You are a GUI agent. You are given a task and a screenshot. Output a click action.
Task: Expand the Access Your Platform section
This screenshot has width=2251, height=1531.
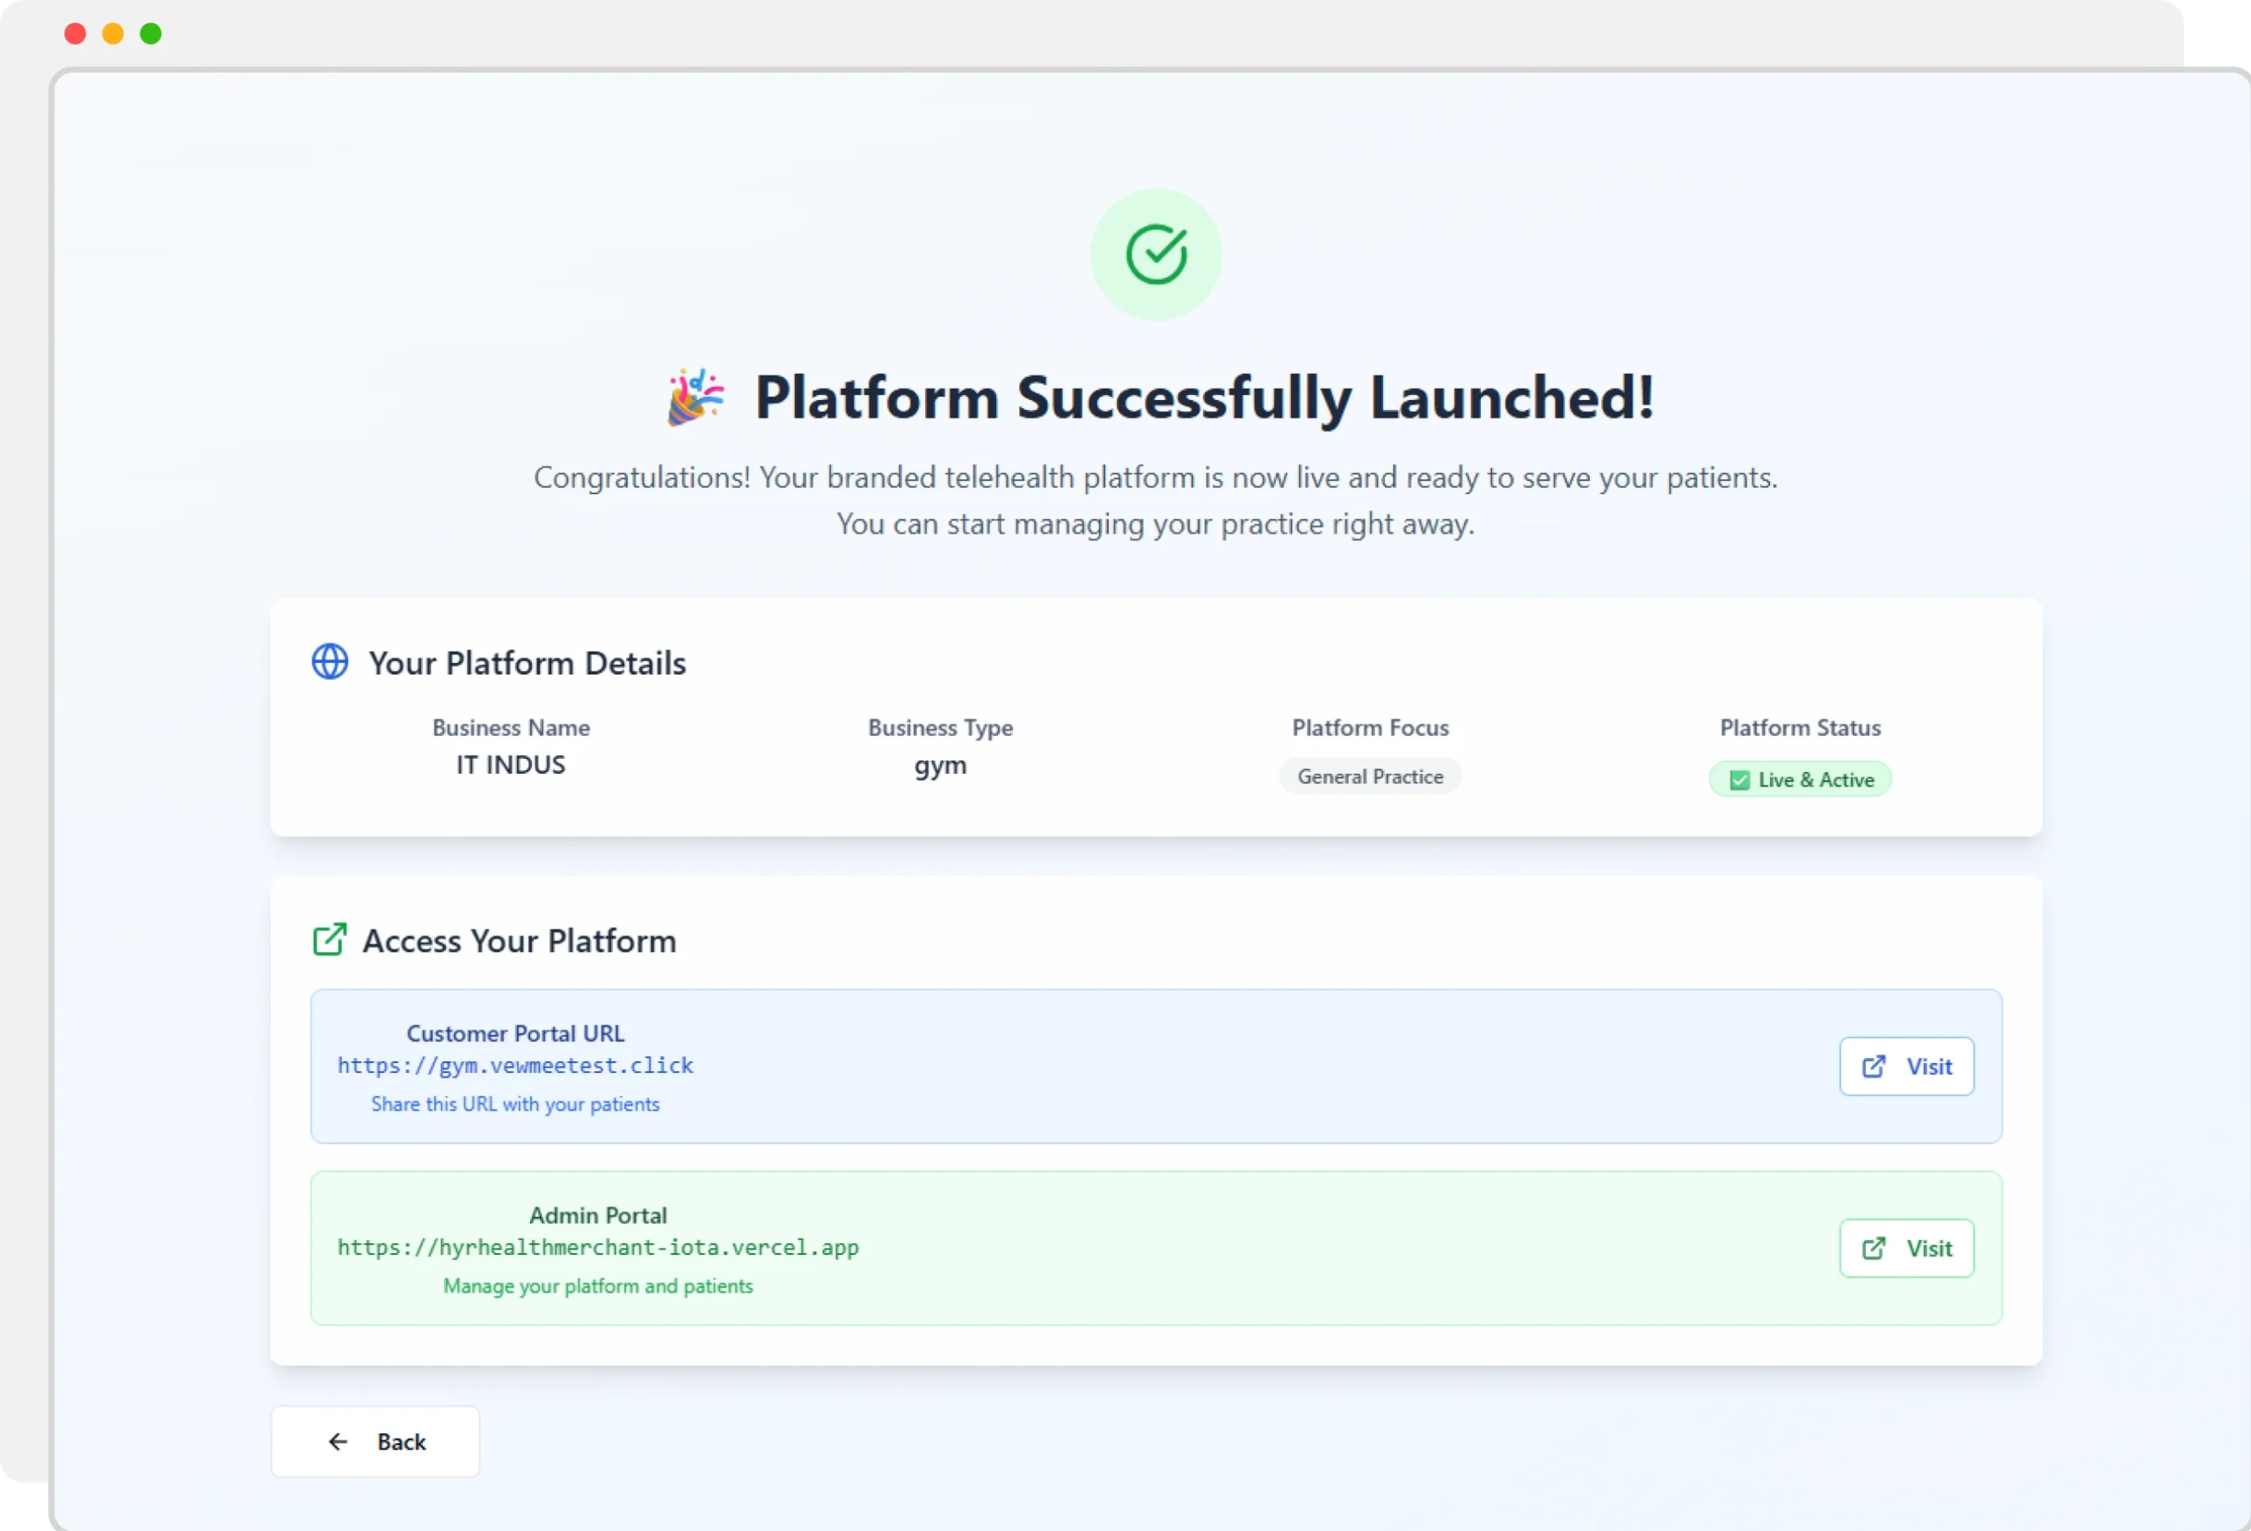click(519, 940)
